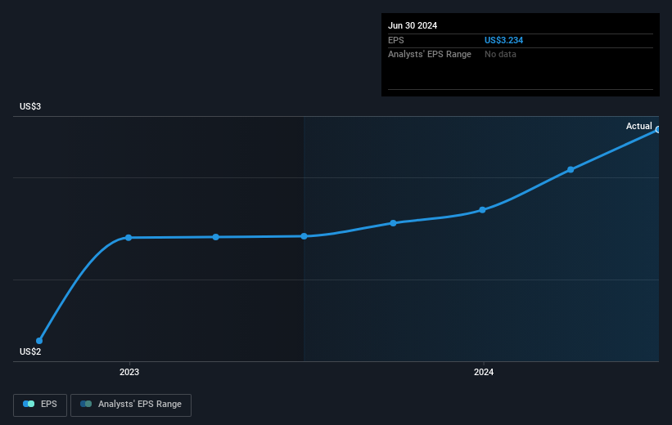The image size is (672, 425).
Task: Click the 'Actual' label near chart end
Action: (638, 126)
